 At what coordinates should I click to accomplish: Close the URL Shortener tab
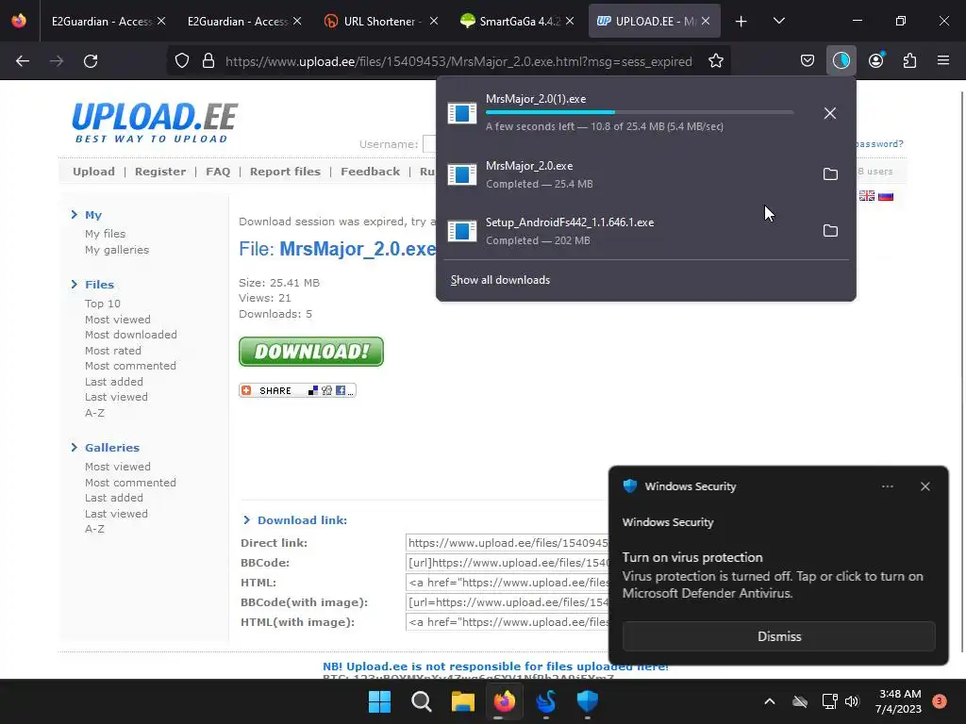point(434,21)
